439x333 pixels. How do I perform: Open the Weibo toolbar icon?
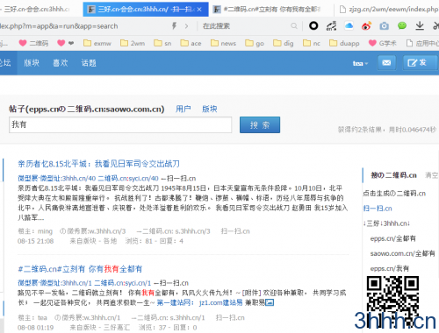(x=366, y=26)
